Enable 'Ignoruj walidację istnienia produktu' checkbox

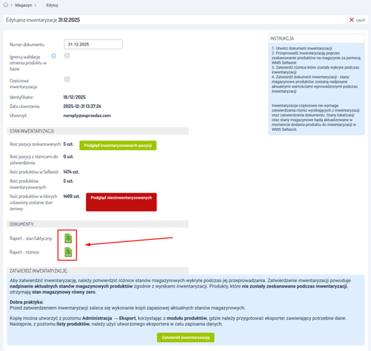click(x=67, y=55)
